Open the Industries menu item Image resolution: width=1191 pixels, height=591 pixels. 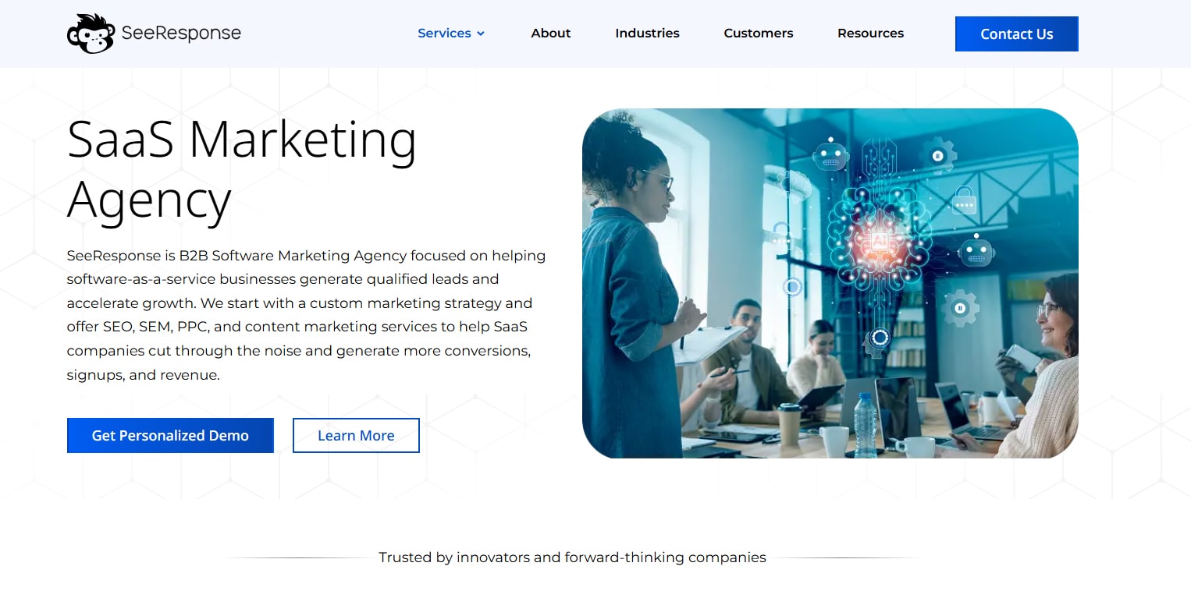(647, 34)
